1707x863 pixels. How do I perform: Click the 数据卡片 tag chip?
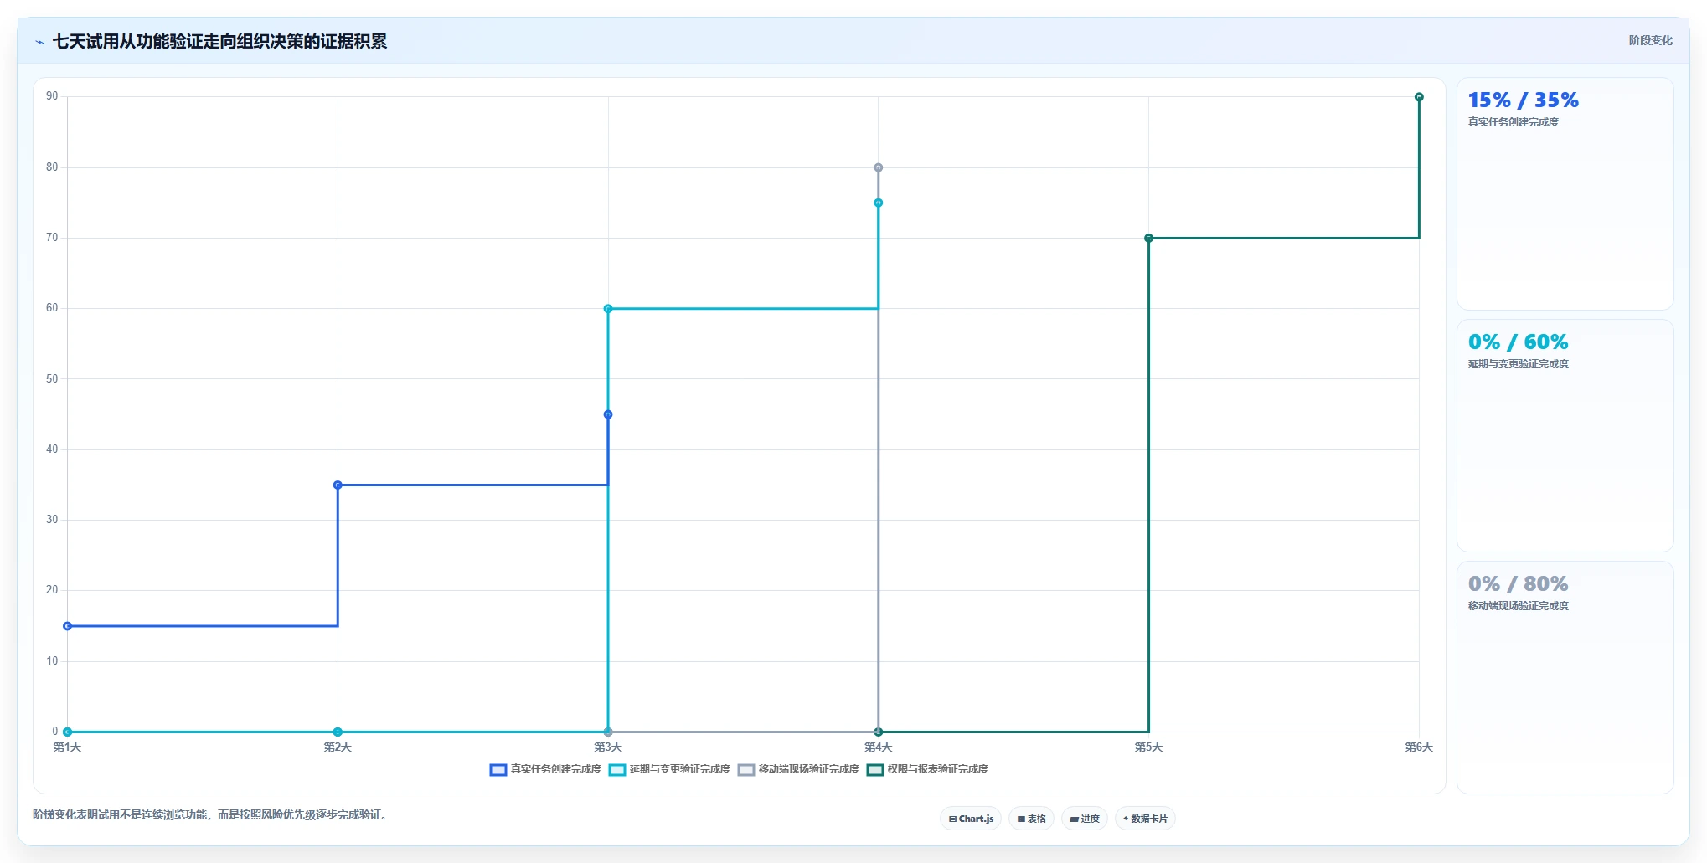click(x=1145, y=819)
